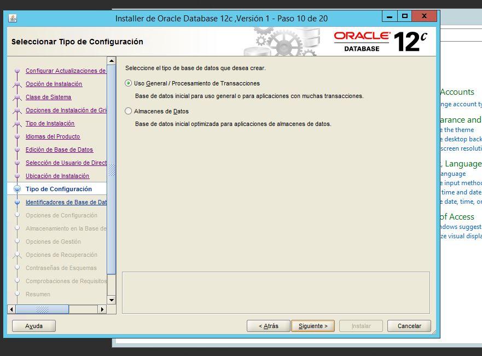Open Configurar Actualizaciones step link
Viewport: 482px width, 356px height.
click(66, 71)
